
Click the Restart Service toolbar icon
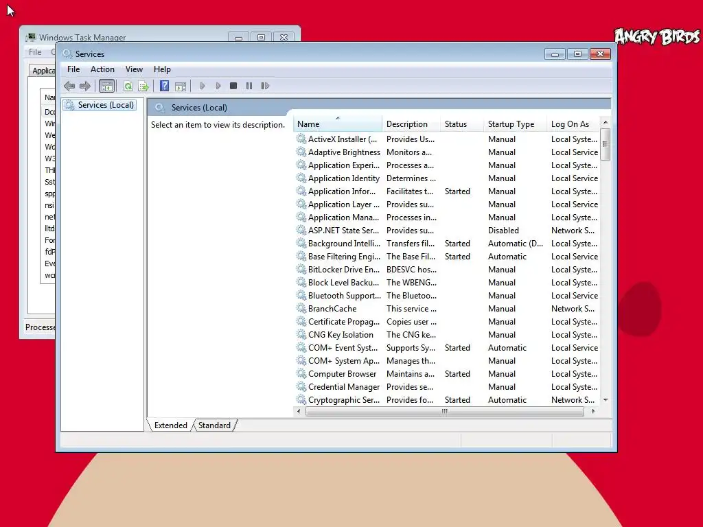click(x=266, y=86)
